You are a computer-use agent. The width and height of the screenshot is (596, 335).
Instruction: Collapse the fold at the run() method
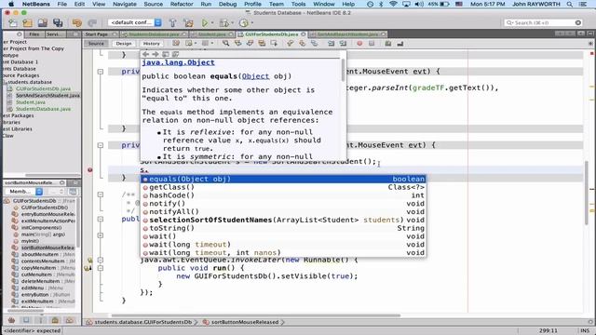point(101,268)
